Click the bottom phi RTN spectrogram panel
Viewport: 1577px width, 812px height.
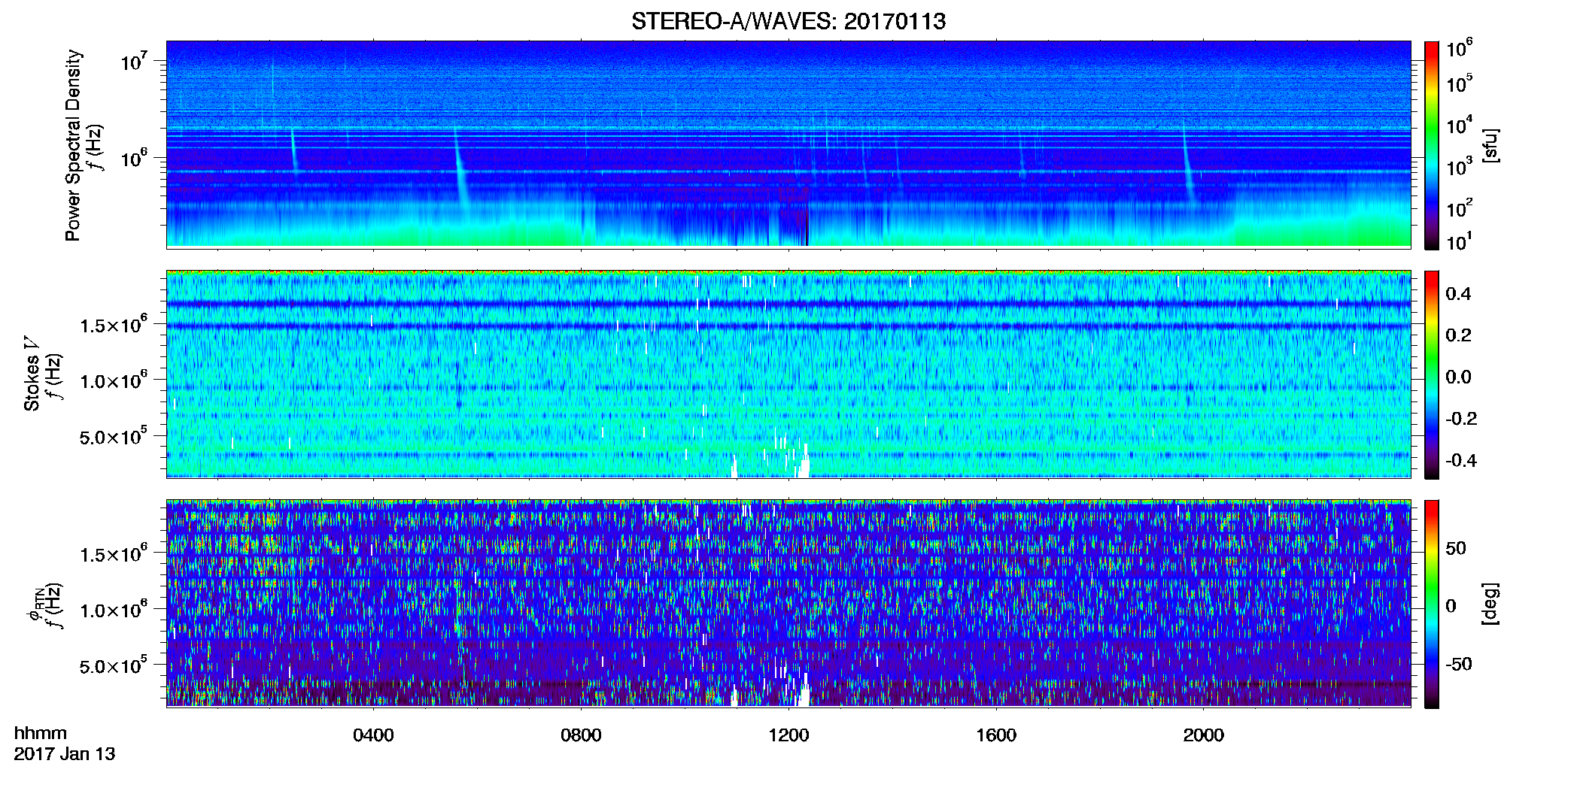(x=788, y=604)
